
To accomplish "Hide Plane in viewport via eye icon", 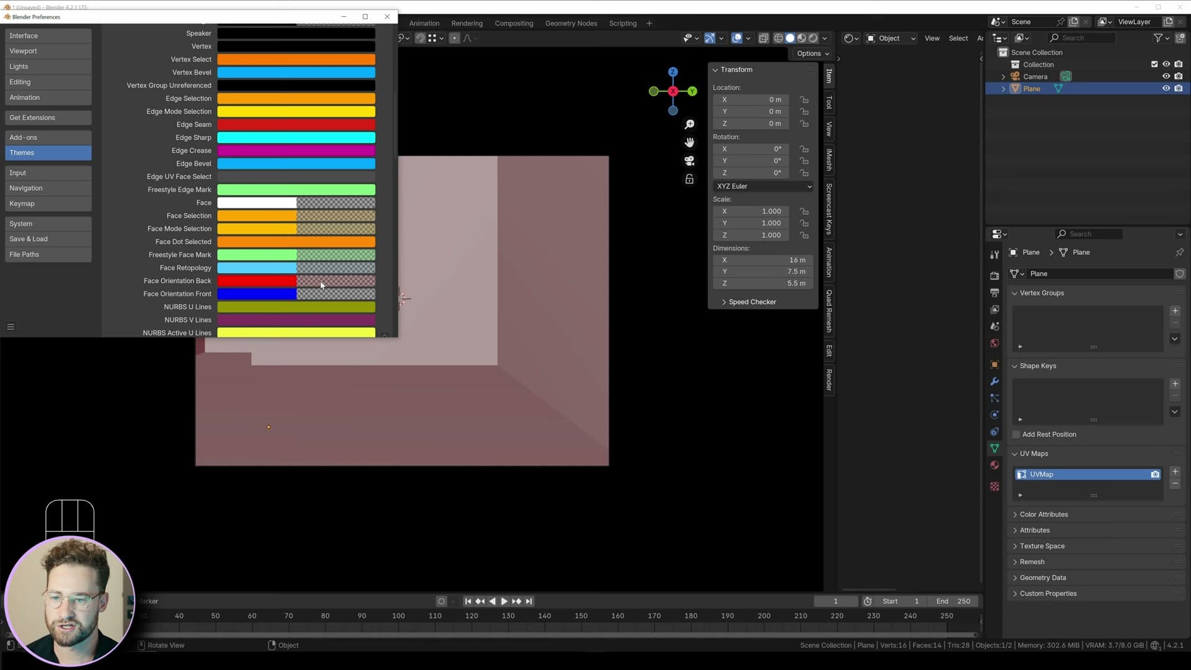I will 1166,89.
